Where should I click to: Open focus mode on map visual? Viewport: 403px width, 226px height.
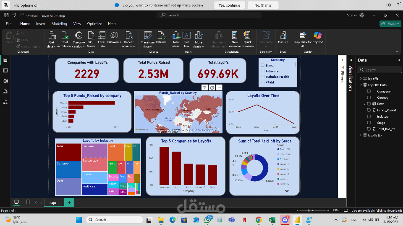(x=212, y=87)
